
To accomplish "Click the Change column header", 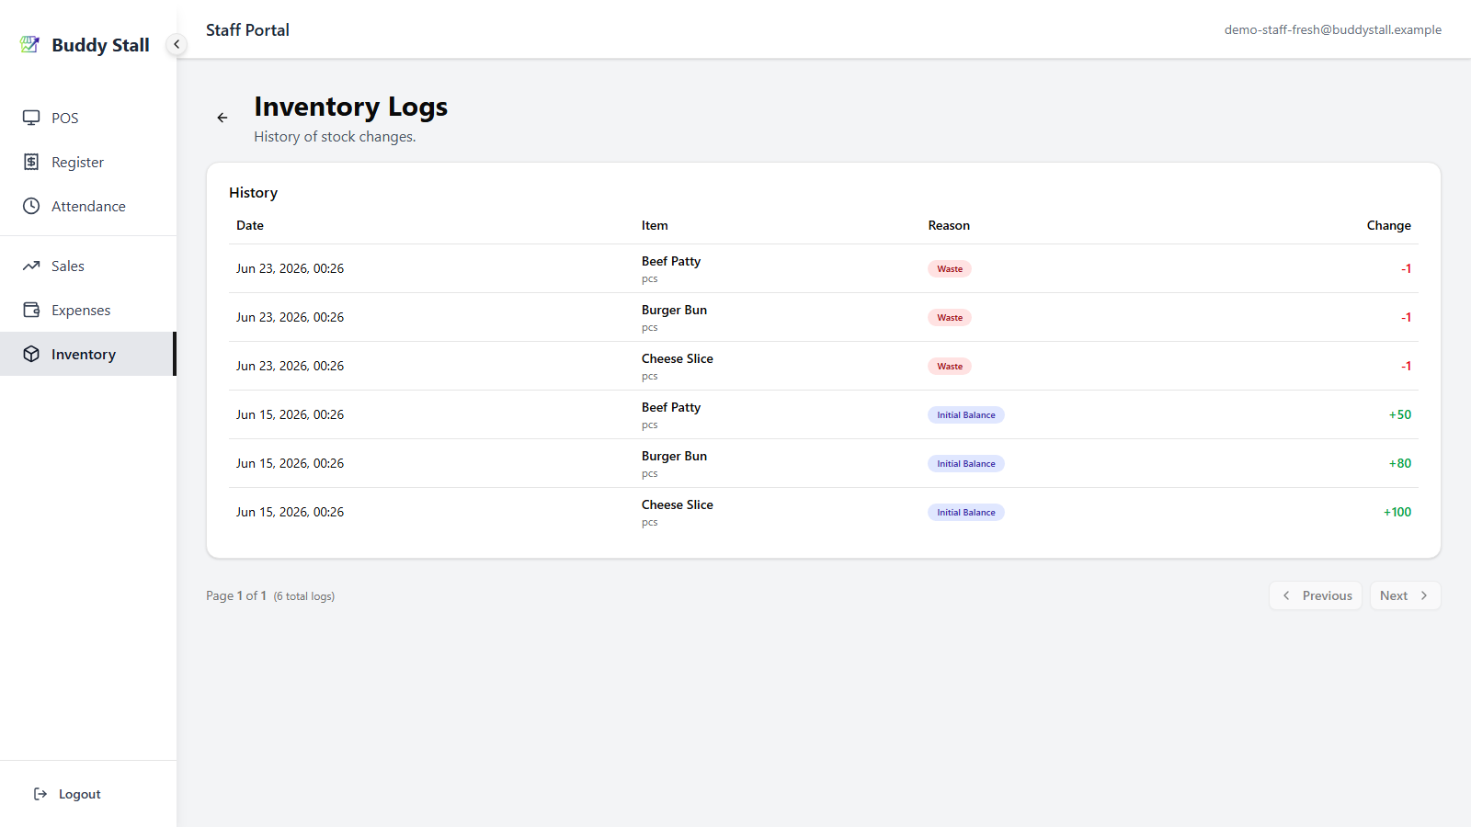I will click(x=1388, y=225).
